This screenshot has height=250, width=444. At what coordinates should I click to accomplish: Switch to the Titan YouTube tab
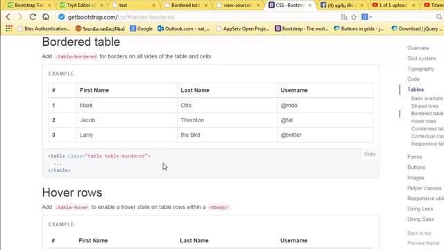click(x=433, y=5)
